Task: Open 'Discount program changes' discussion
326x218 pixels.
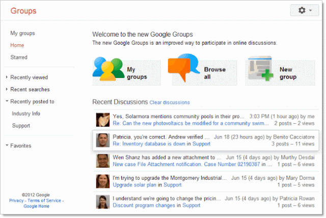Action: point(144,205)
